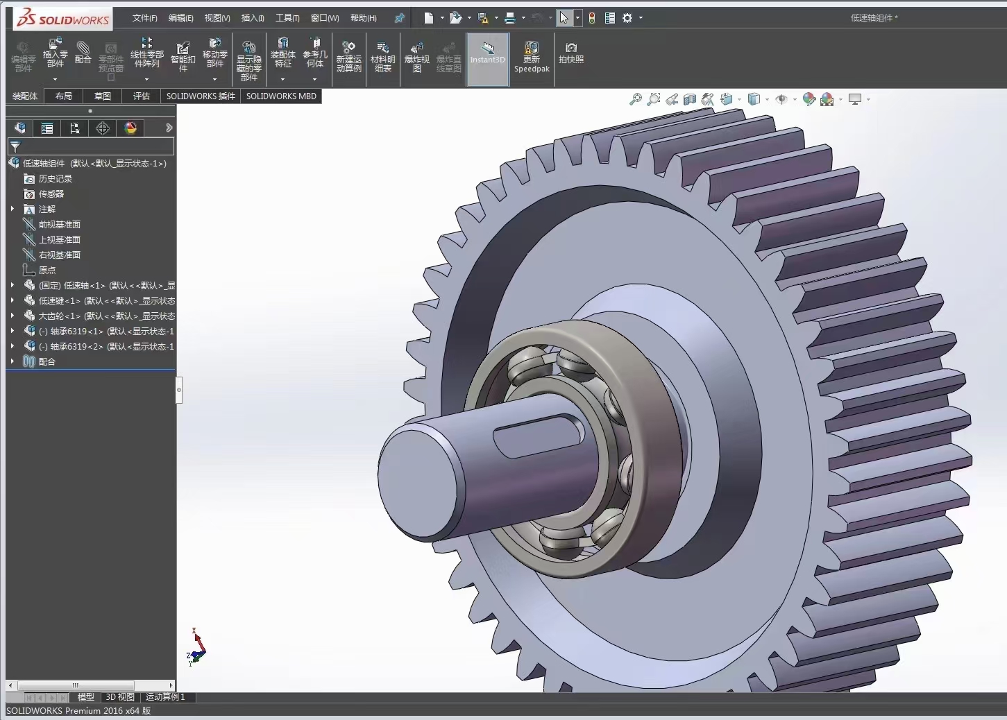The width and height of the screenshot is (1007, 720).
Task: Click the Select cursor tool
Action: (564, 18)
